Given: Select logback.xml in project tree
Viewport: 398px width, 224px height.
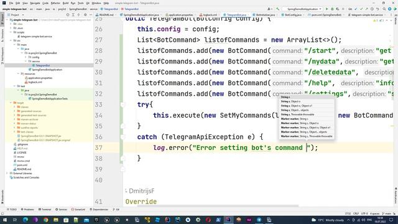Looking at the screenshot, I should pyautogui.click(x=35, y=82).
